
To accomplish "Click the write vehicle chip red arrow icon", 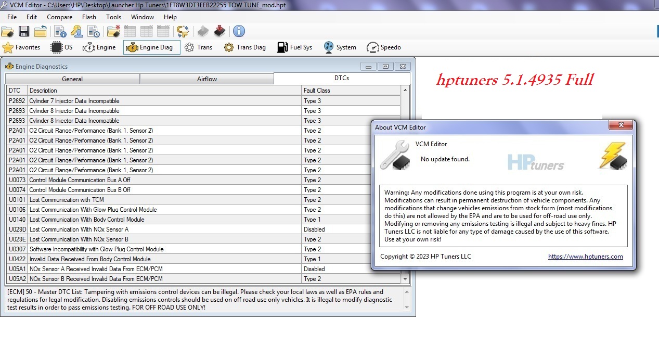I will click(x=219, y=31).
